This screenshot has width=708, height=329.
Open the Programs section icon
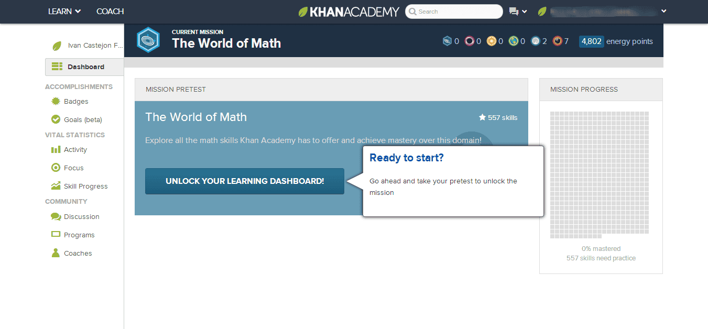coord(56,235)
